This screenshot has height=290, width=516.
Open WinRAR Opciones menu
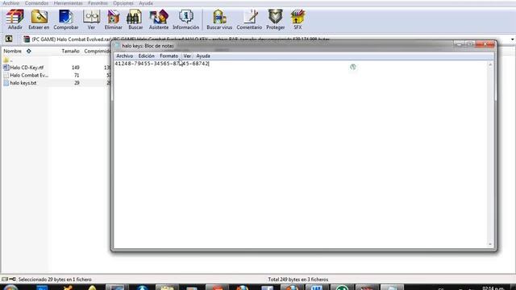click(x=123, y=3)
